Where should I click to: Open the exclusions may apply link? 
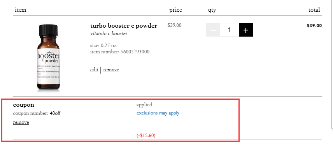[x=158, y=113]
